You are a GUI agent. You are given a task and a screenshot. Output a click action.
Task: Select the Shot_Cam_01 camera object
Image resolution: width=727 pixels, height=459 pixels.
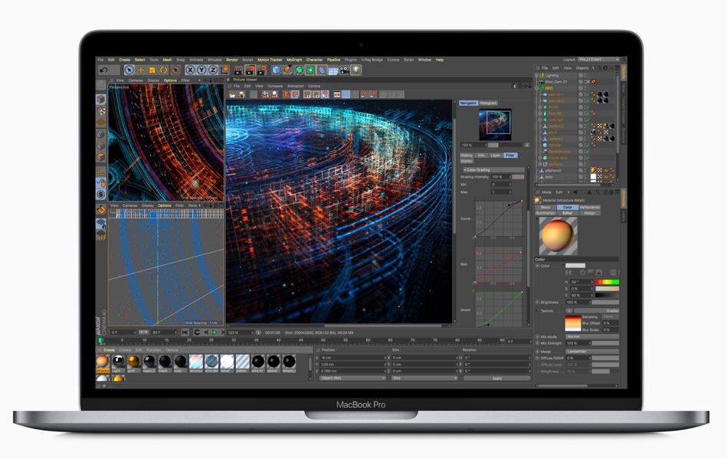coord(556,81)
